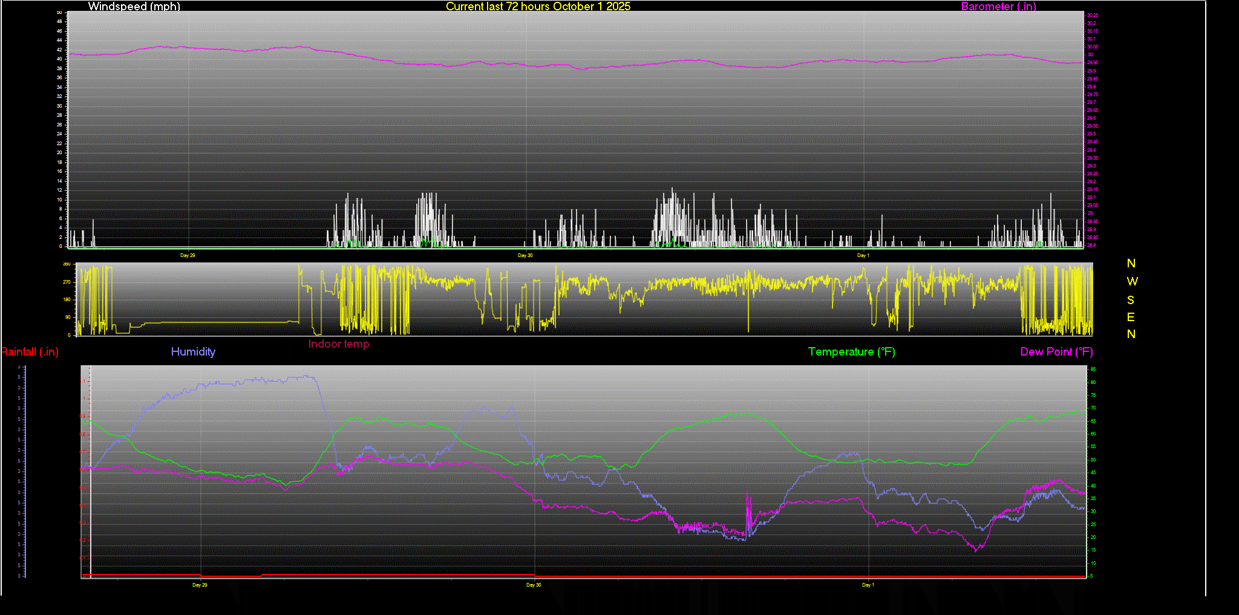Select Day 1 marker under windspeed chart
This screenshot has width=1239, height=615.
[x=863, y=255]
